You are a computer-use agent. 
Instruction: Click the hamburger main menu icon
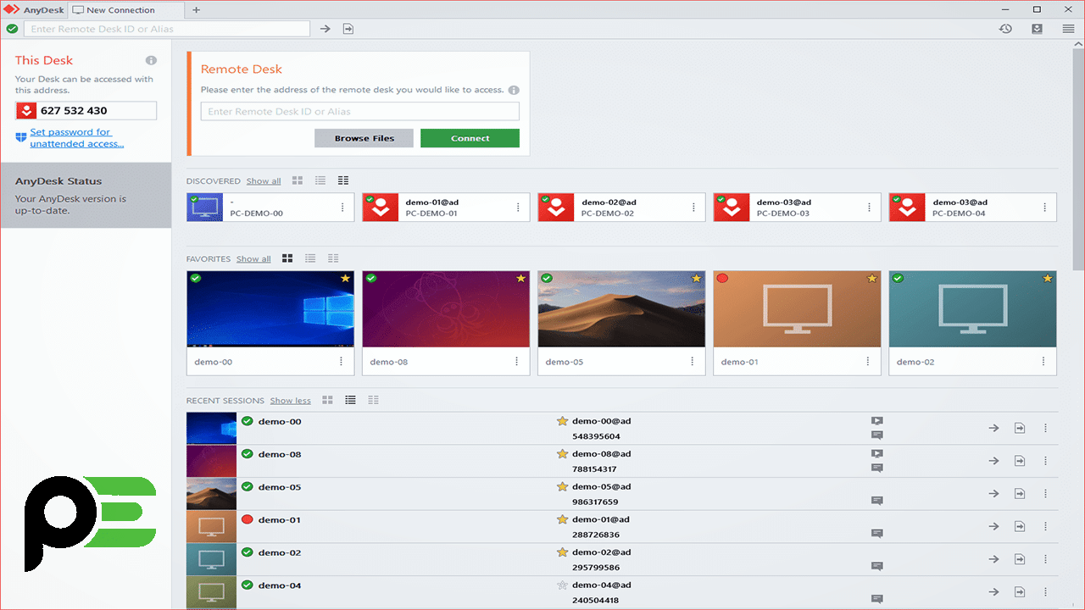(x=1068, y=29)
